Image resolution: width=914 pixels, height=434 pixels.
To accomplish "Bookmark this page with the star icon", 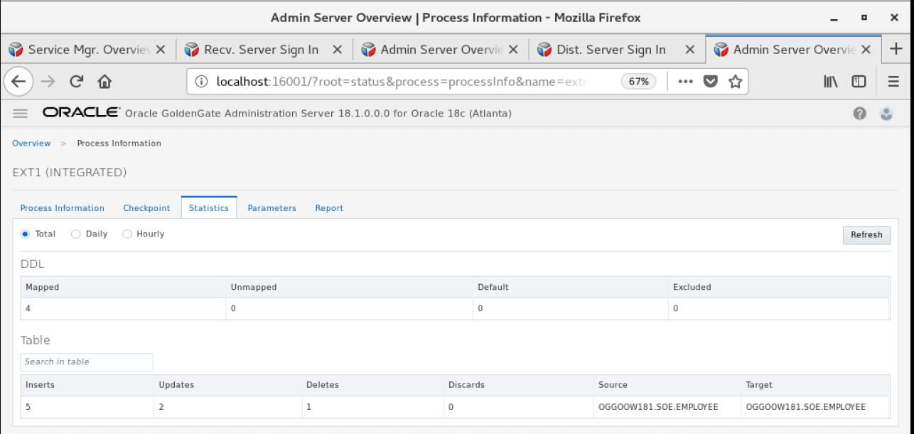I will [x=734, y=81].
